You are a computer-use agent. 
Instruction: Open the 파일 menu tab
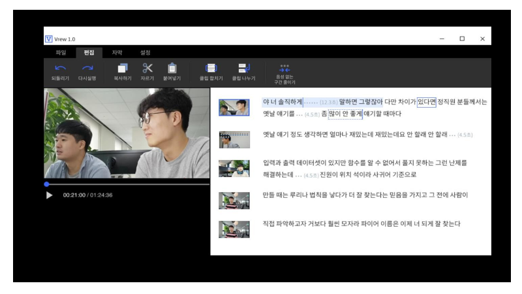click(x=61, y=52)
